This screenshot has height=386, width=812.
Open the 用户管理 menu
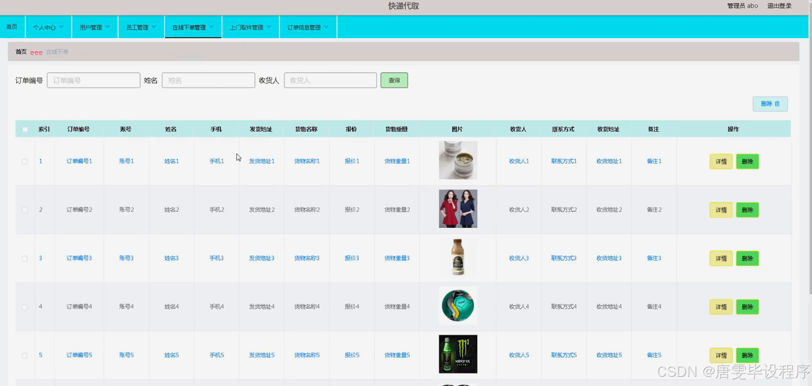[x=95, y=27]
